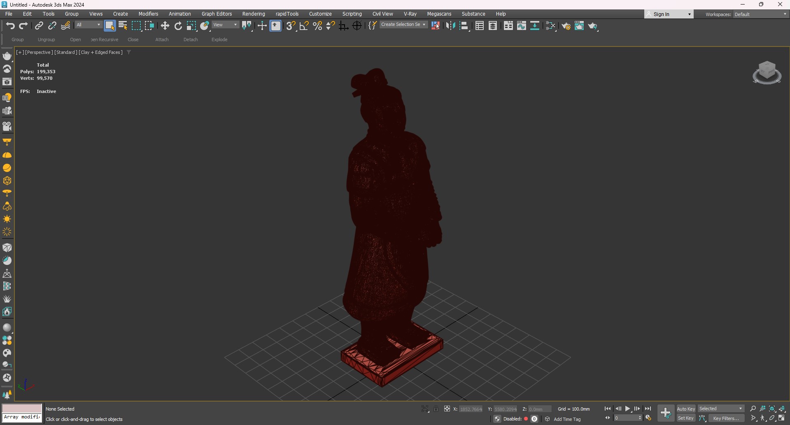
Task: Expand the Create Selection Set dropdown
Action: point(403,25)
